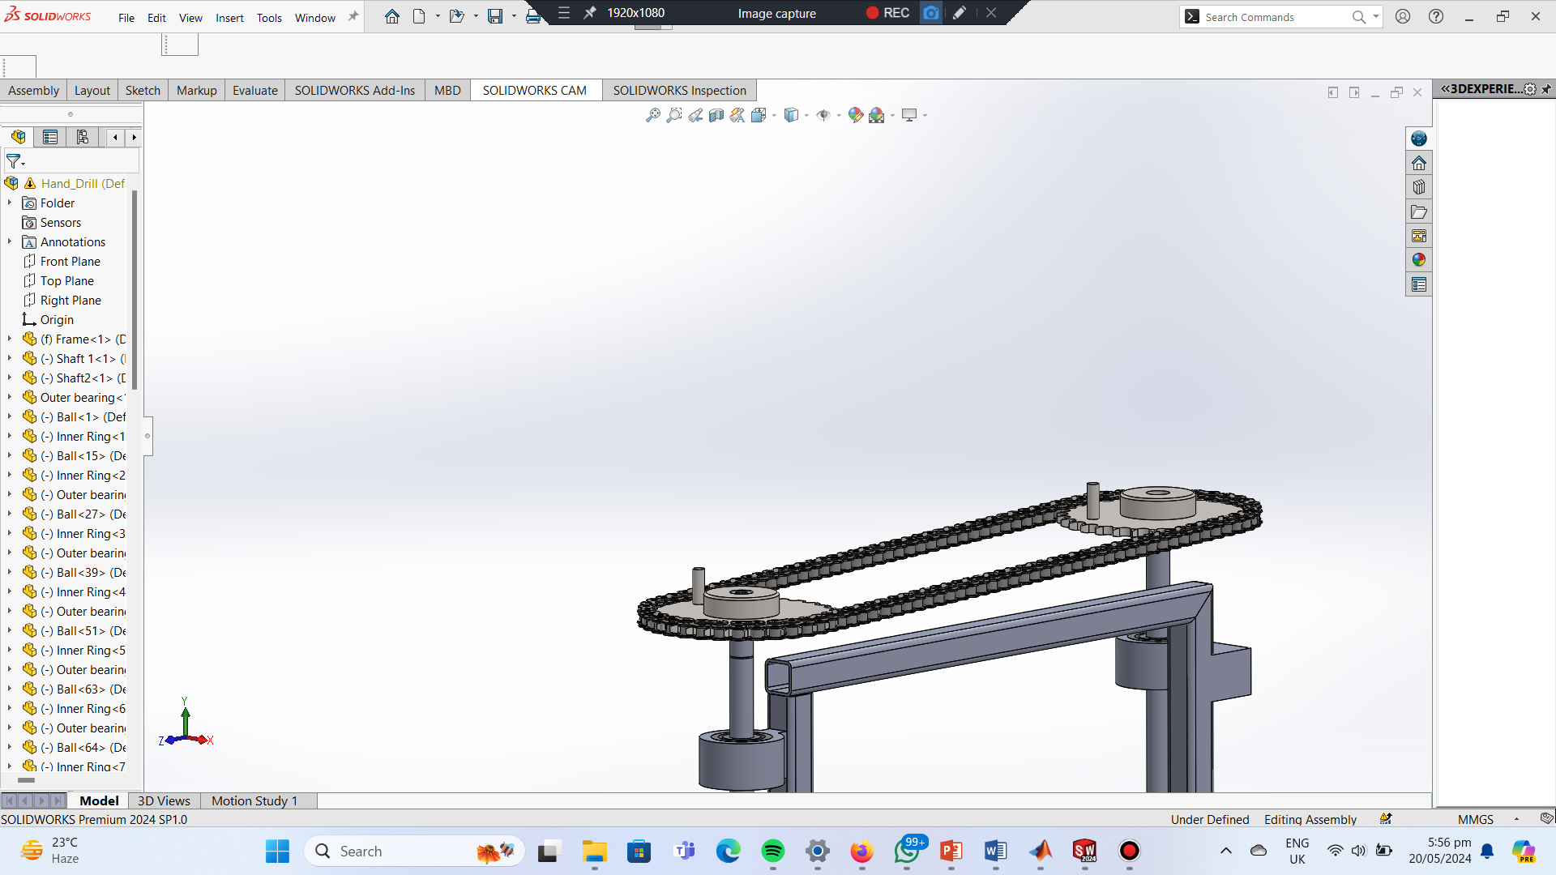Viewport: 1556px width, 875px height.
Task: Open the feature tree filter icon
Action: (x=15, y=161)
